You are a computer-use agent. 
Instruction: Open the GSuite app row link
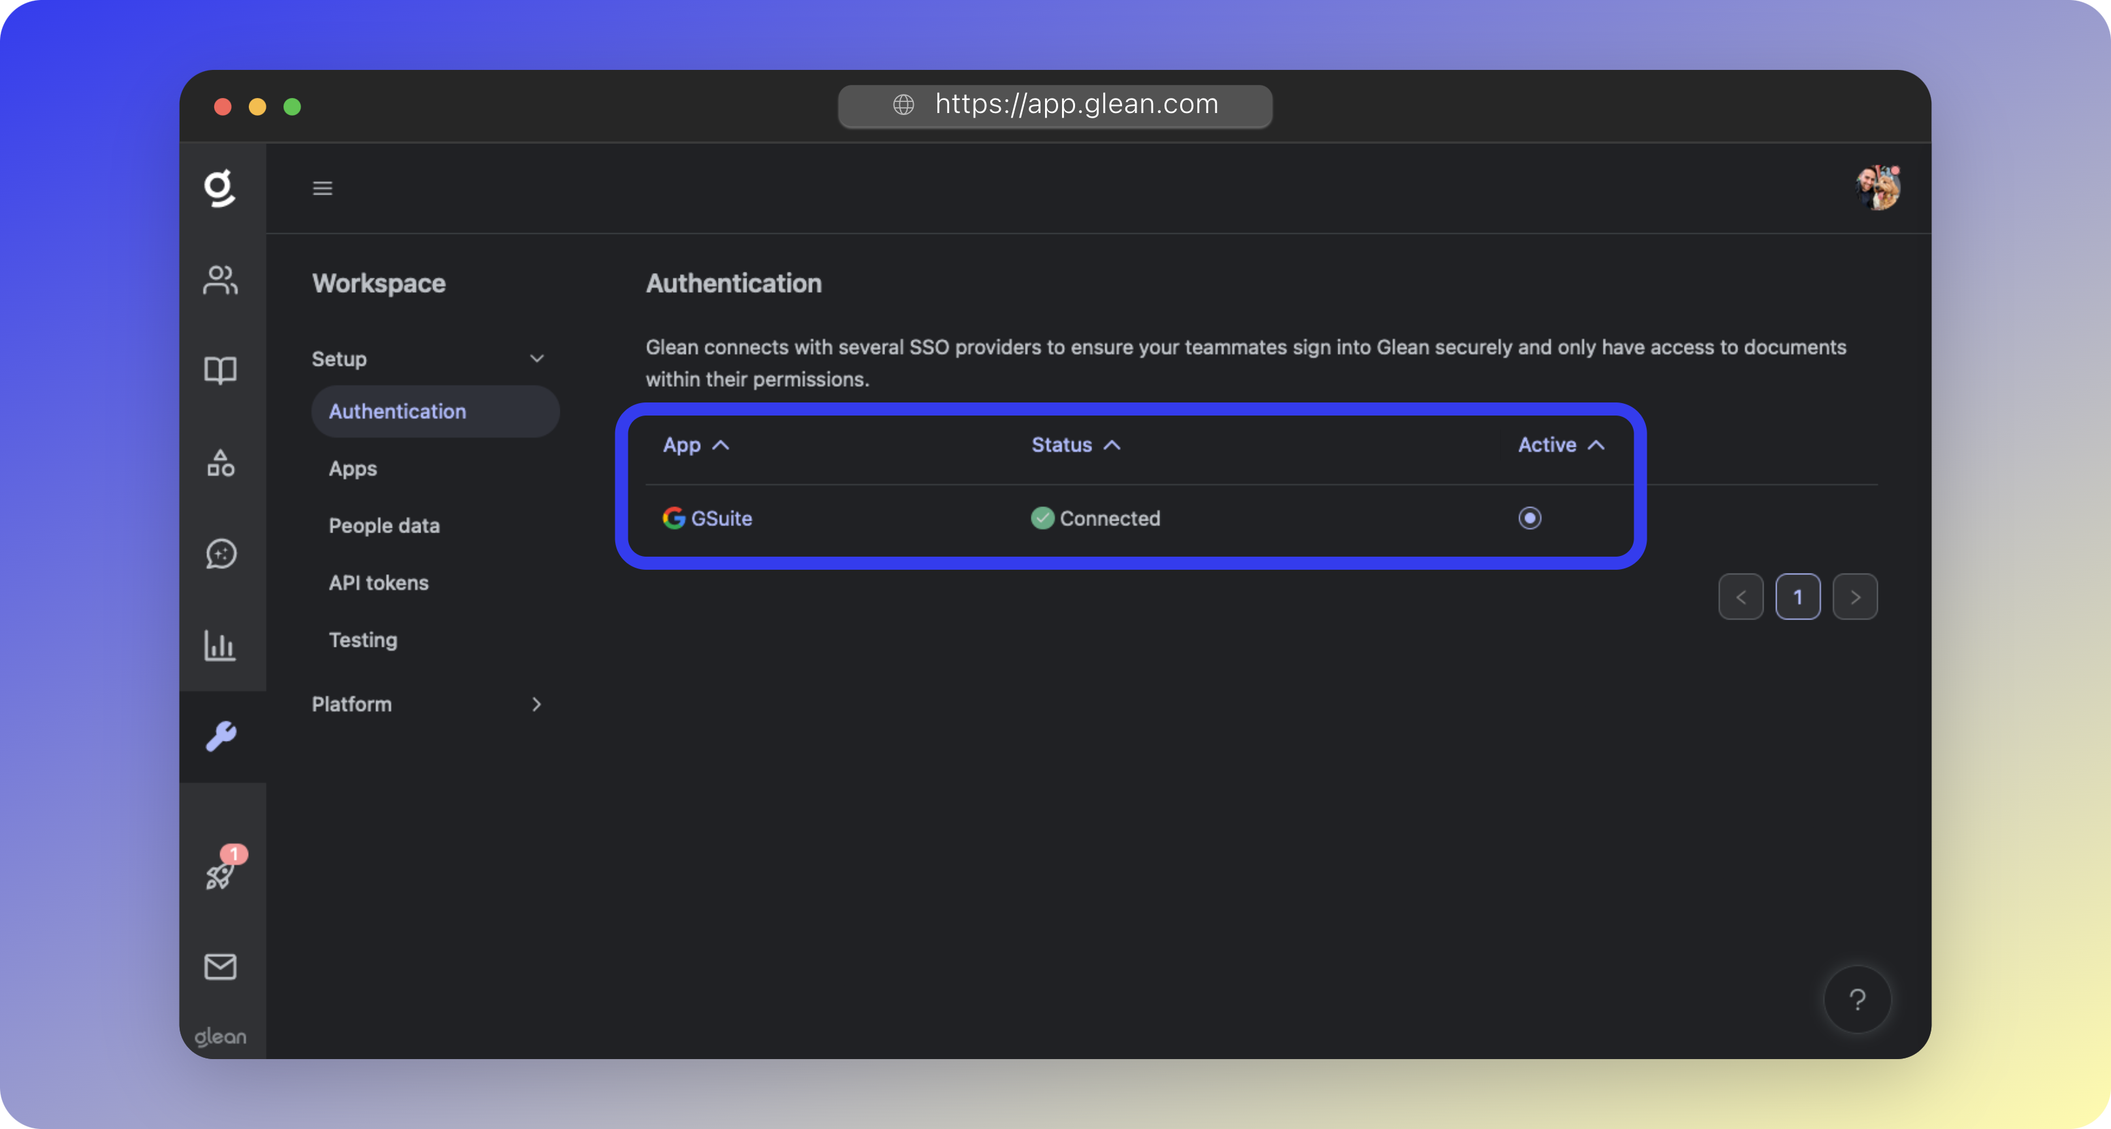click(720, 518)
